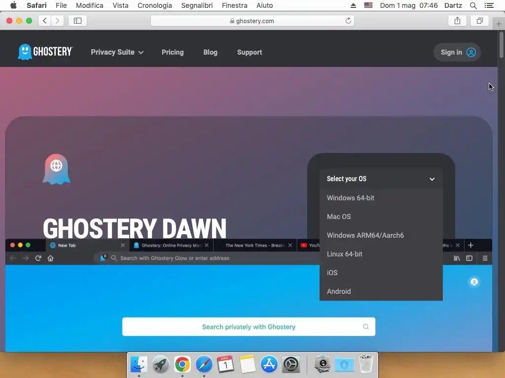Open the File menu
The image size is (505, 378).
coord(61,5)
